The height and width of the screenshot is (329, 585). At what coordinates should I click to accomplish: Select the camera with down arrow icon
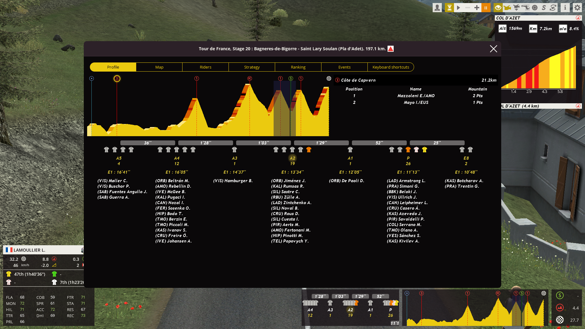click(x=516, y=8)
